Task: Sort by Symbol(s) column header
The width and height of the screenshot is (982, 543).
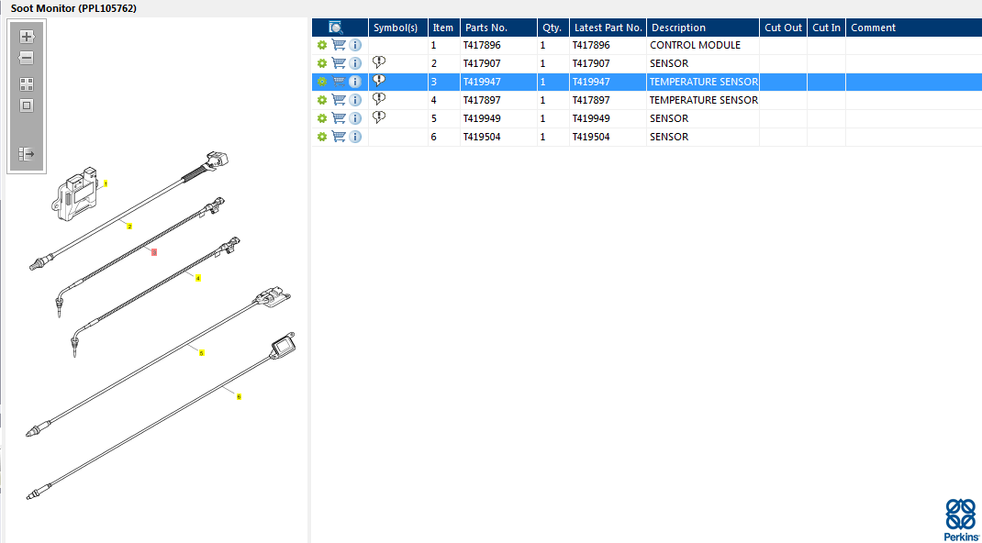Action: (398, 28)
